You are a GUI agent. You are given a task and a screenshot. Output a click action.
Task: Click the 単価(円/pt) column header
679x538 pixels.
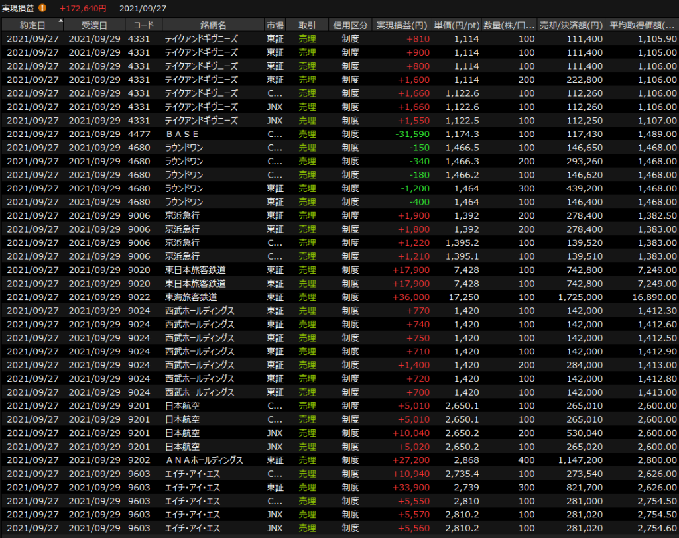[x=457, y=25]
